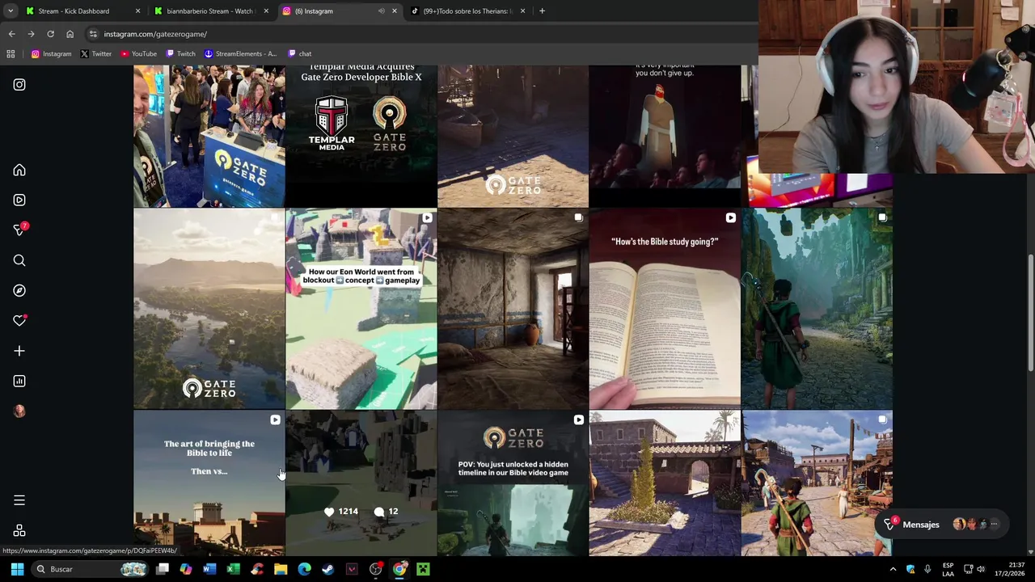1035x582 pixels.
Task: Click the Instagram logo at sidebar top
Action: [x=19, y=85]
